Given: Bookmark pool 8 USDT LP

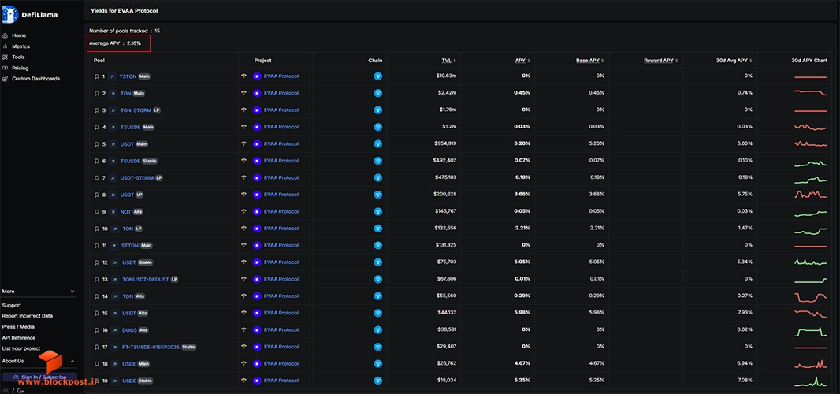Looking at the screenshot, I should tap(96, 195).
